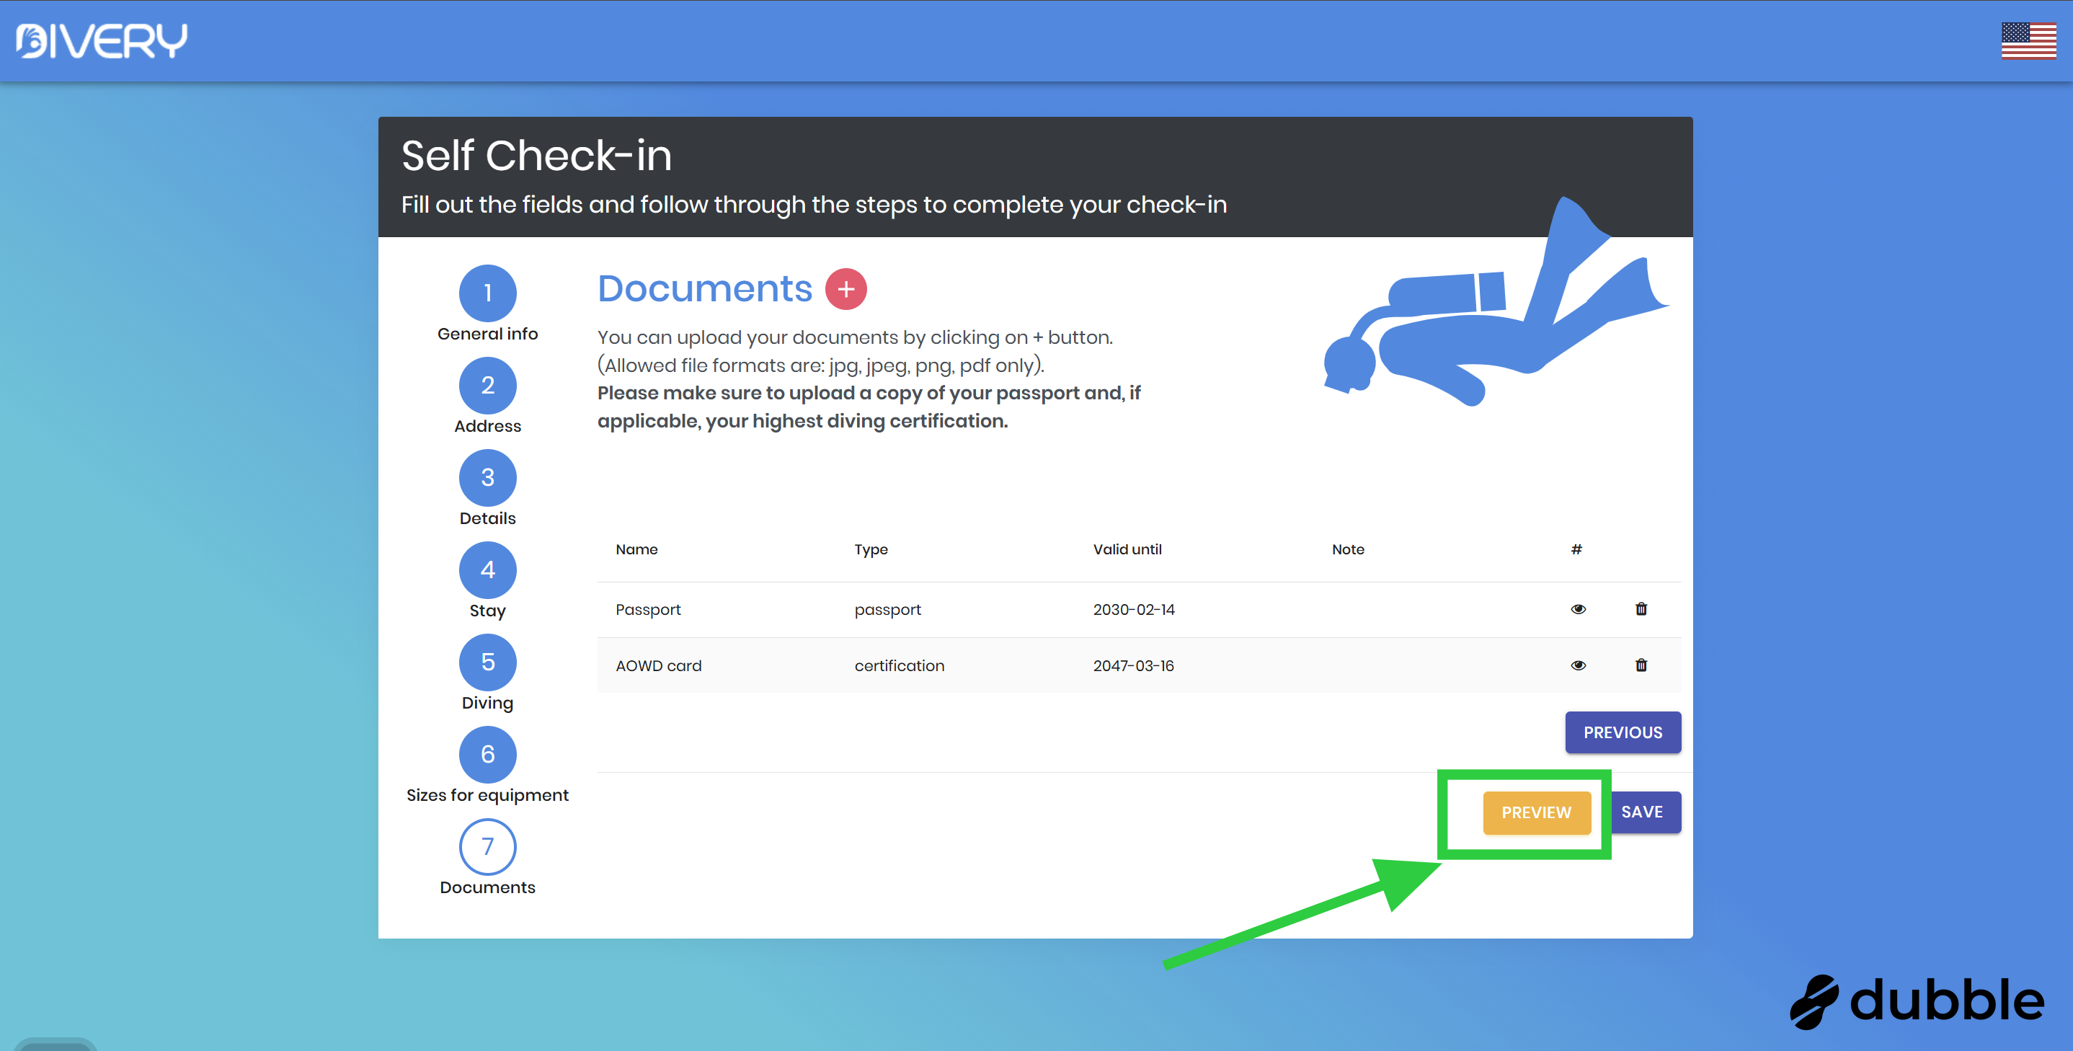Go back with the PREVIOUS button
Image resolution: width=2073 pixels, height=1051 pixels.
point(1623,732)
